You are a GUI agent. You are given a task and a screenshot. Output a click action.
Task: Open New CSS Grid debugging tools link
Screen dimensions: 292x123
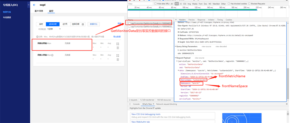[146, 114]
